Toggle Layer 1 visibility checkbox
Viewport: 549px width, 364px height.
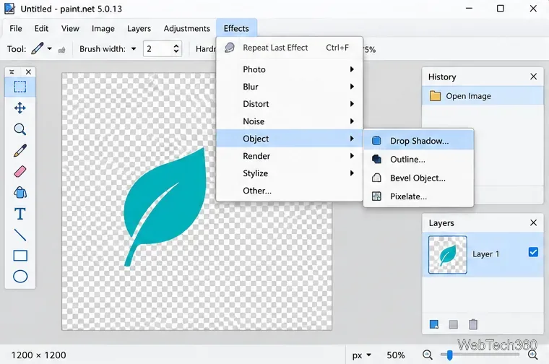pyautogui.click(x=533, y=252)
